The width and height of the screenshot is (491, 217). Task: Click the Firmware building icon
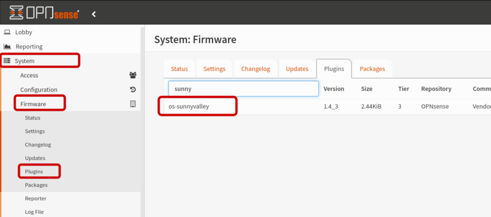pos(133,104)
